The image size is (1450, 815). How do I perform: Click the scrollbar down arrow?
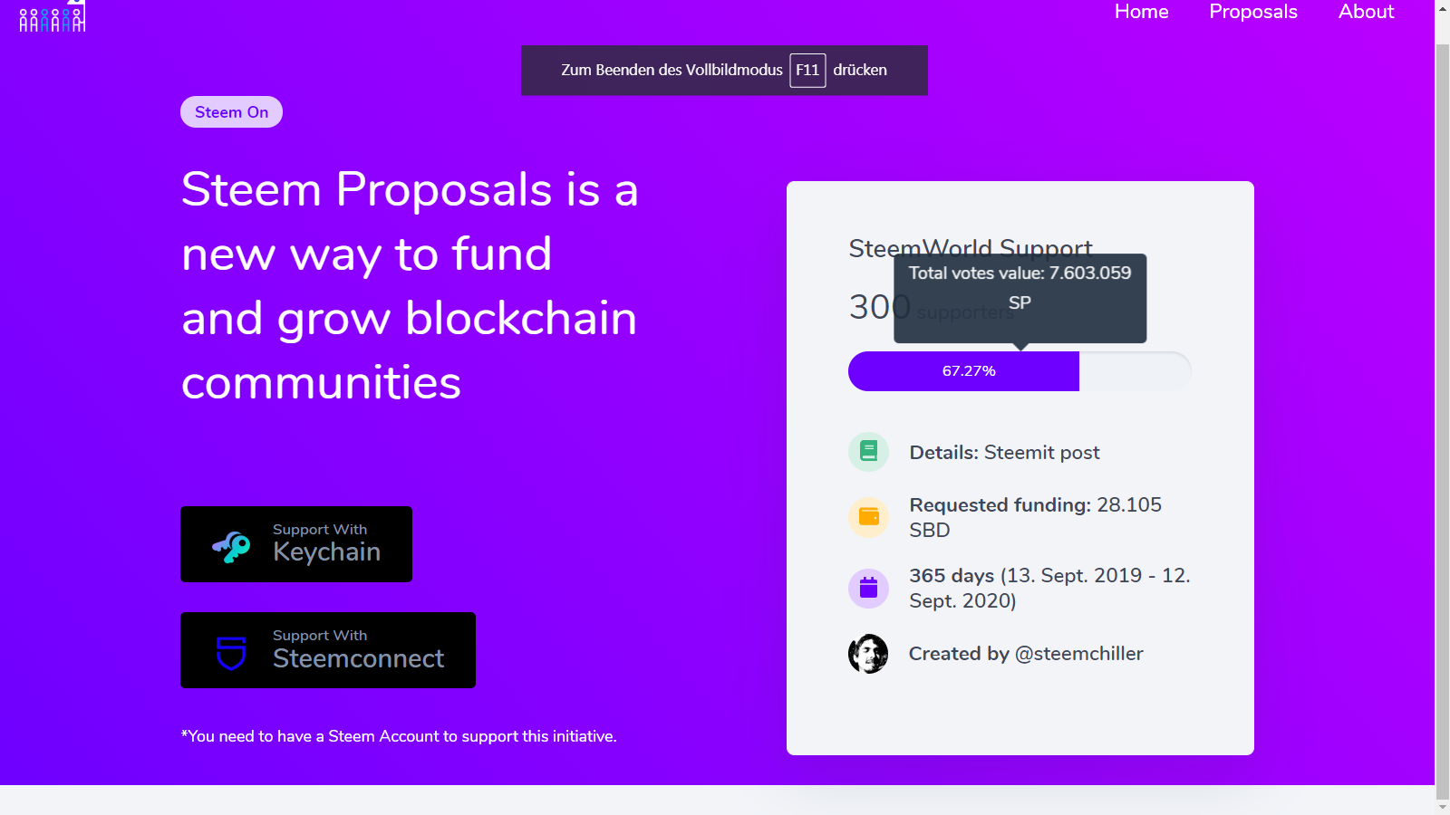point(1443,806)
